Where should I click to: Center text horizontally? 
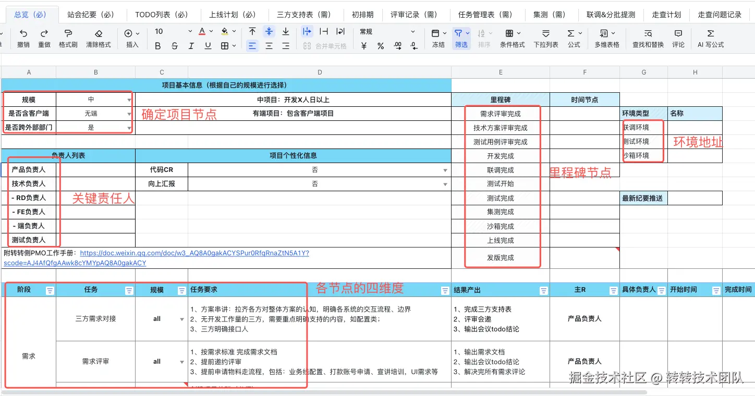point(269,46)
